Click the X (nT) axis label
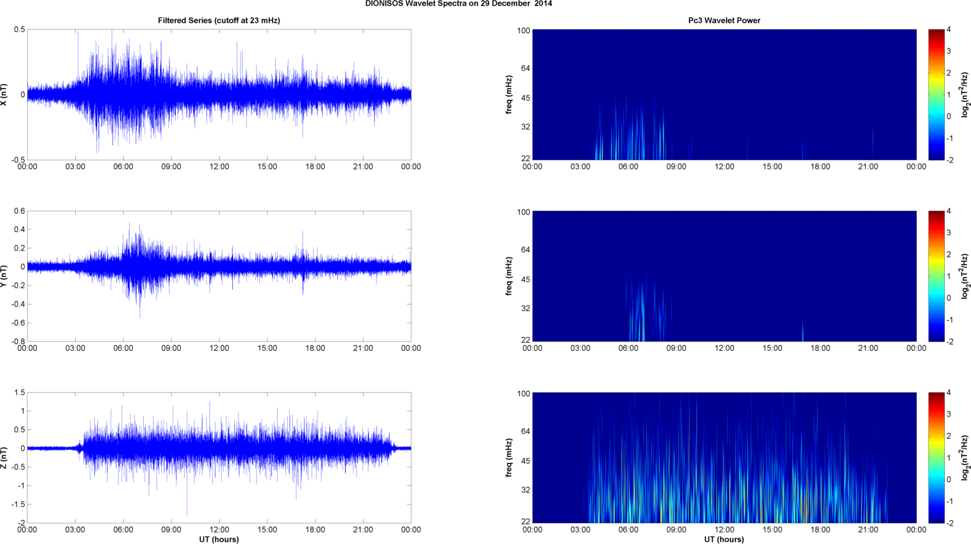Viewport: 971px width, 544px height. (x=4, y=94)
